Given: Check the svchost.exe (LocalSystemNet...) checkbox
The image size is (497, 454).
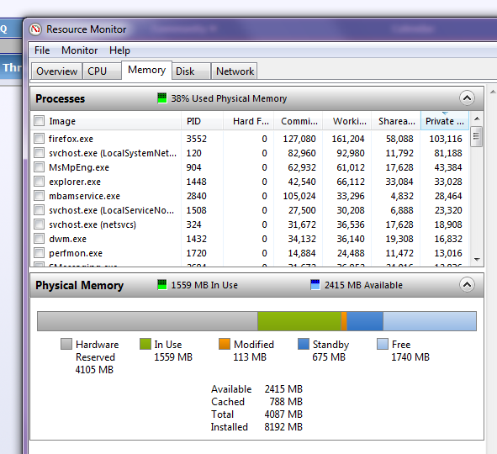Looking at the screenshot, I should pyautogui.click(x=40, y=153).
